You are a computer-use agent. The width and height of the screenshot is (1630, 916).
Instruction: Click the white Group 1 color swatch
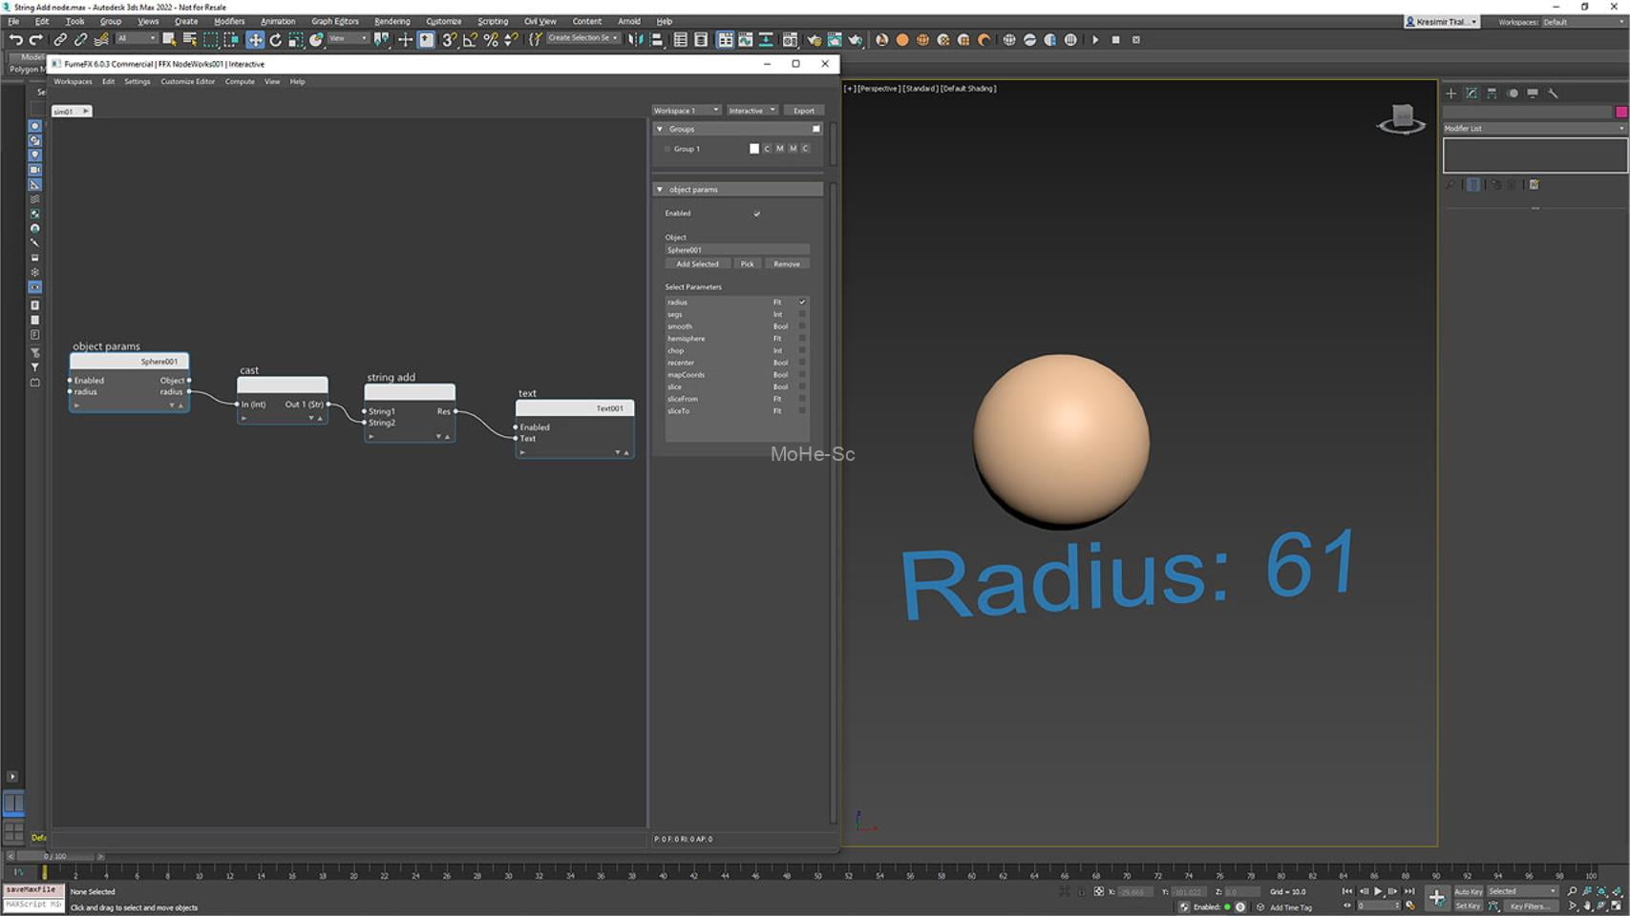click(754, 149)
